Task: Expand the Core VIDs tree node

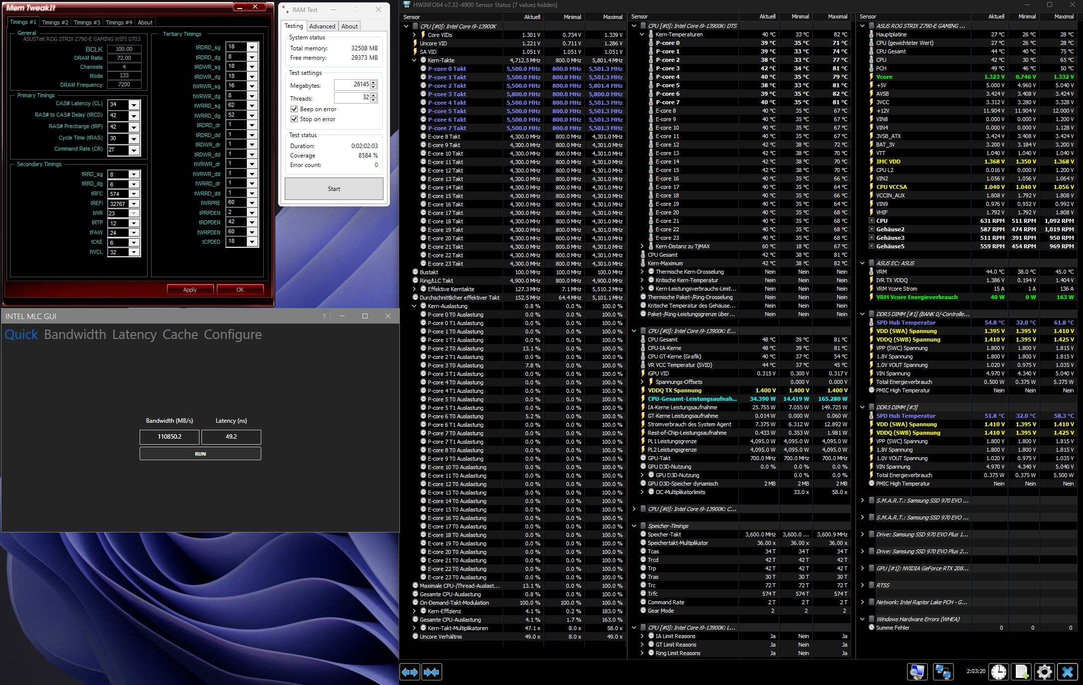Action: point(414,35)
